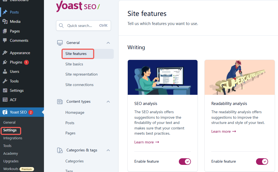Screen dimensions: 278x172
Task: Open Settings under Yoast SEO submenu
Action: coord(10,130)
